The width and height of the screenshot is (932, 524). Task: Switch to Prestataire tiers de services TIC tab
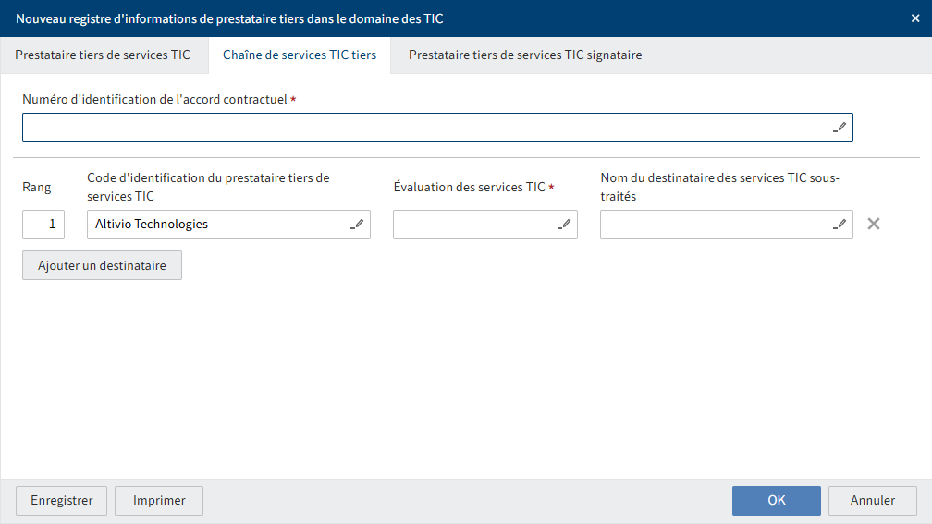point(103,55)
